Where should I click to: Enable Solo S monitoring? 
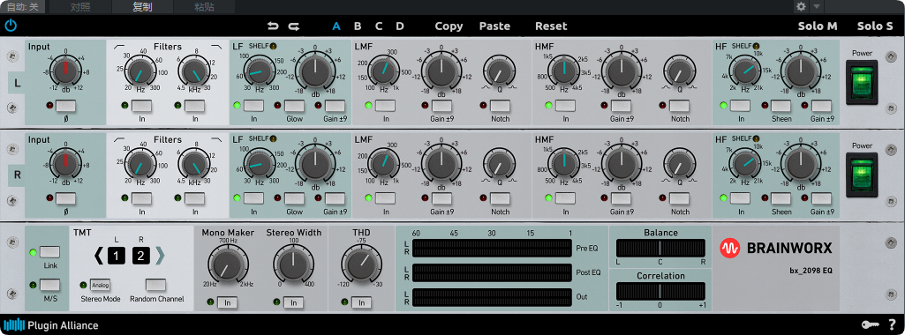(x=874, y=26)
